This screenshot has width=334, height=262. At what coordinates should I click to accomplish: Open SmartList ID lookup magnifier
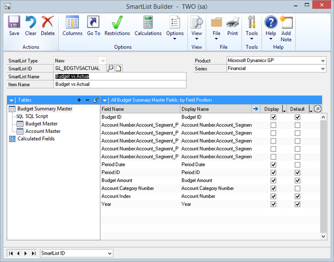[110, 68]
